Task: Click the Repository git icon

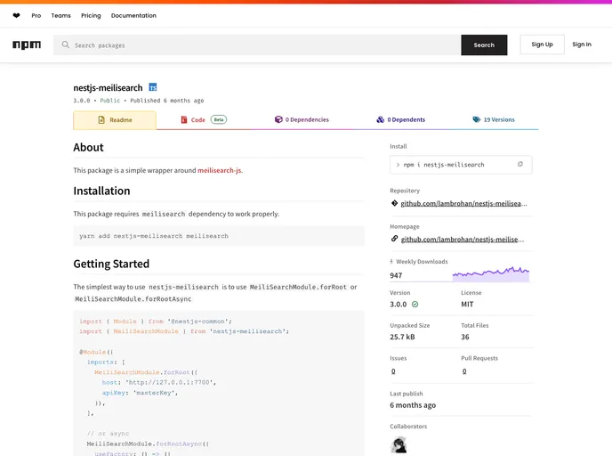Action: [x=394, y=203]
